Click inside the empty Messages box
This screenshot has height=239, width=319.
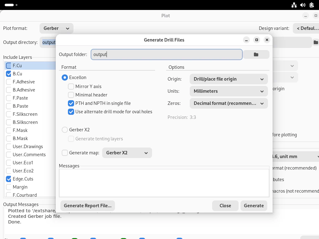pyautogui.click(x=164, y=183)
